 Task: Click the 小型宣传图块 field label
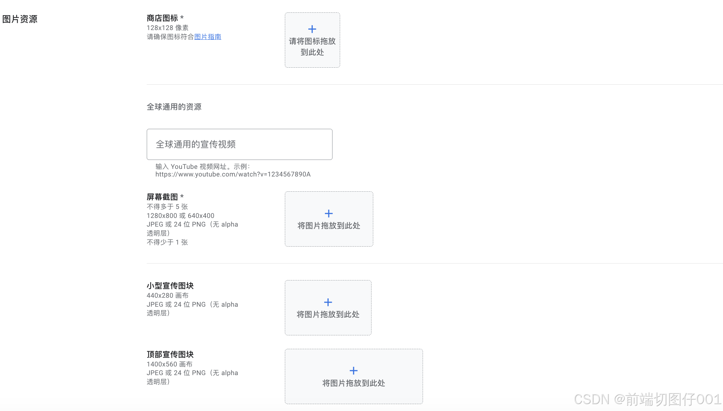point(170,286)
